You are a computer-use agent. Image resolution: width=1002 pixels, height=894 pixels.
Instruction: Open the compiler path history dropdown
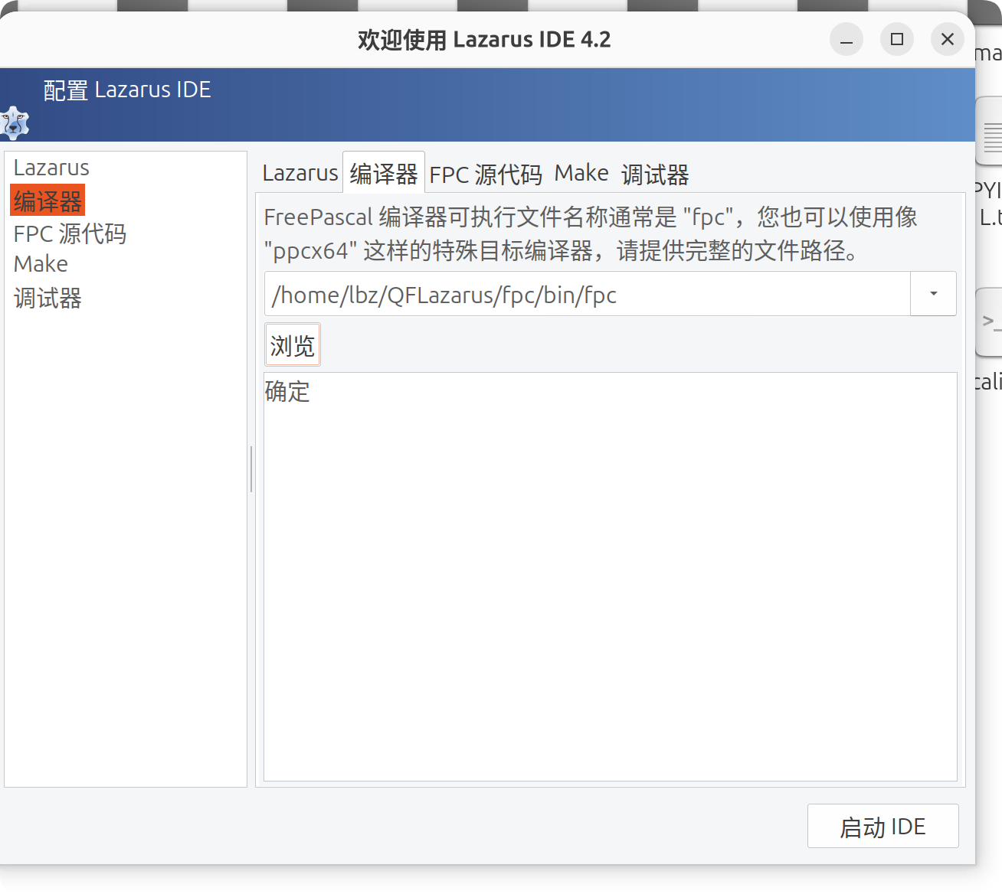pyautogui.click(x=933, y=293)
